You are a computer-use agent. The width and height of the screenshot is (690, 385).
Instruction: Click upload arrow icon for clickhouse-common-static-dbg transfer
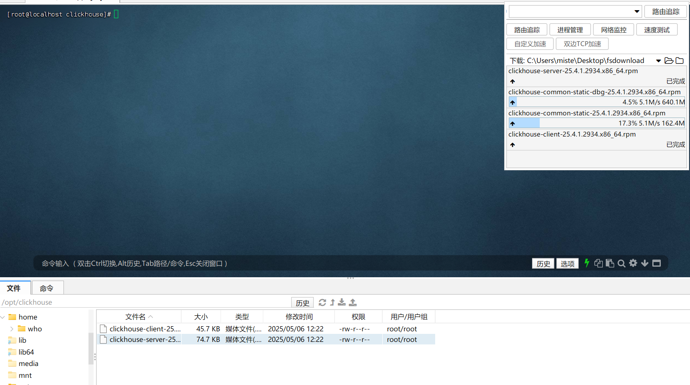tap(513, 102)
